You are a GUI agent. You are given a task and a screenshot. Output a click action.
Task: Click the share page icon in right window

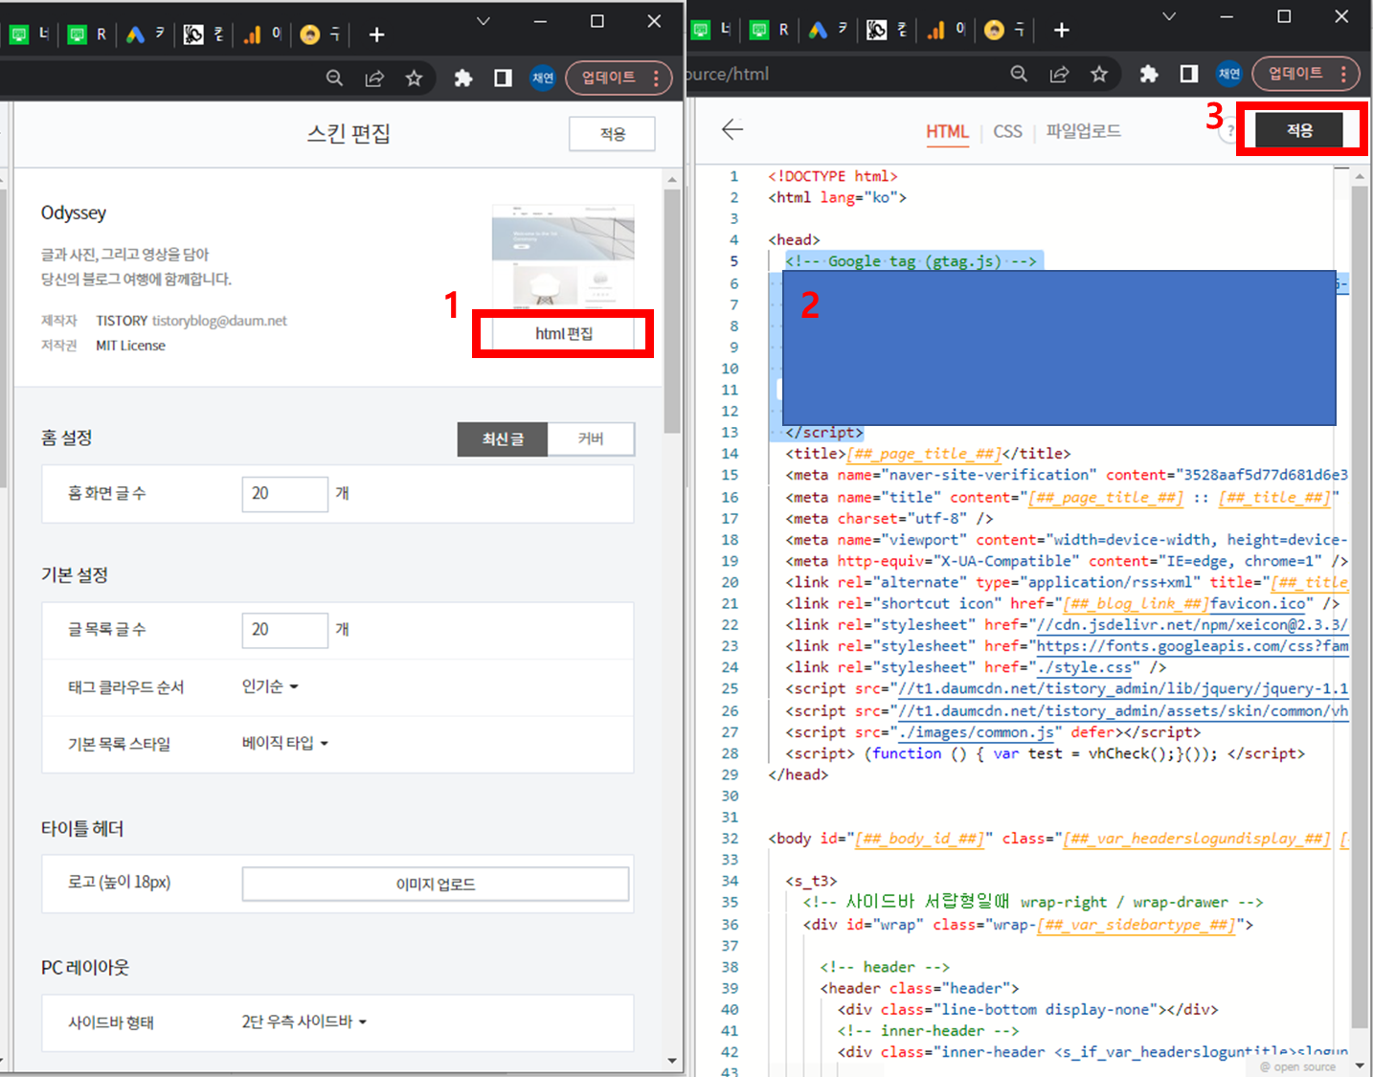[x=1059, y=74]
